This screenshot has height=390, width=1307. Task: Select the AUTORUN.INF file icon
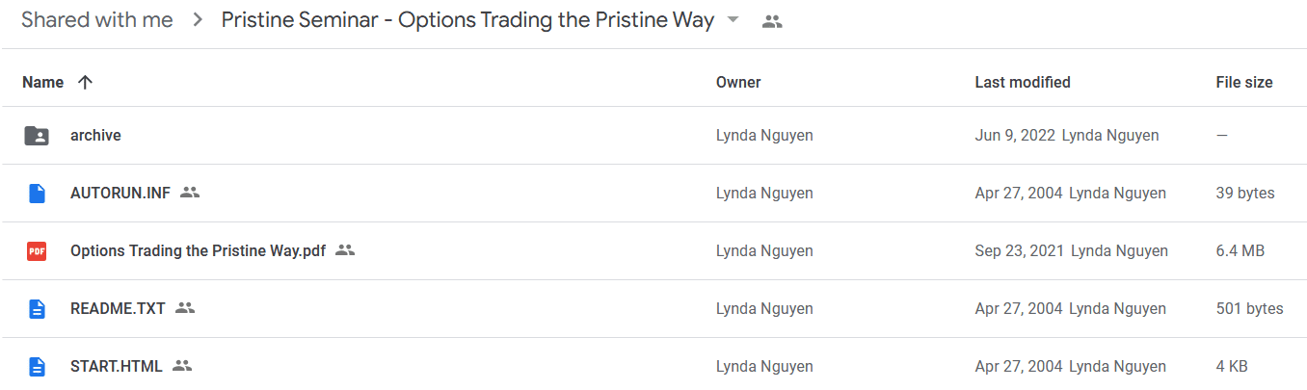click(37, 194)
